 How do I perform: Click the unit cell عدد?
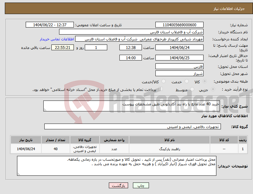[x=114, y=149]
